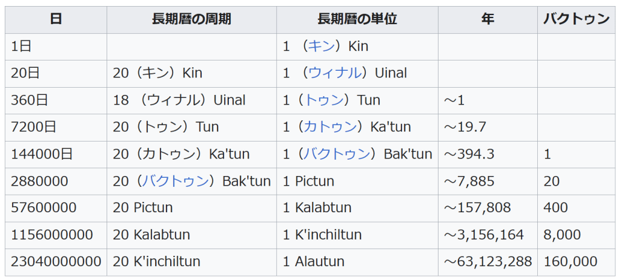This screenshot has width=619, height=280.
Task: Select the 年 column header
Action: point(488,19)
